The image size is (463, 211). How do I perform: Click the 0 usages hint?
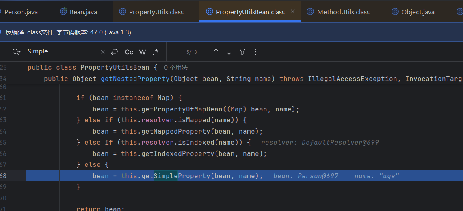176,68
